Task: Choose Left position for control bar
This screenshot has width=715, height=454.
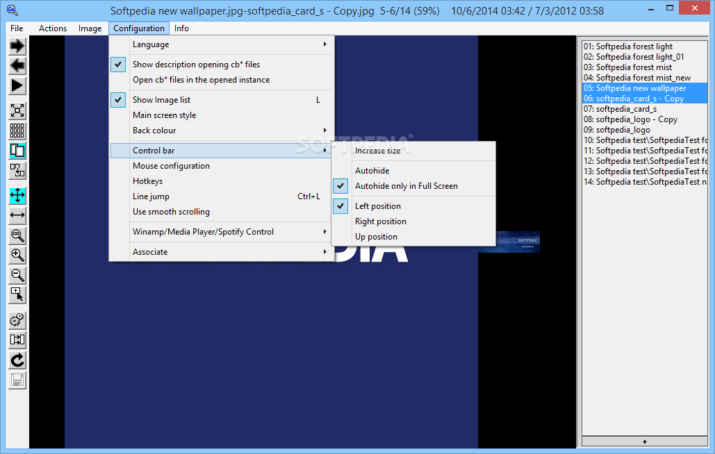Action: point(413,205)
